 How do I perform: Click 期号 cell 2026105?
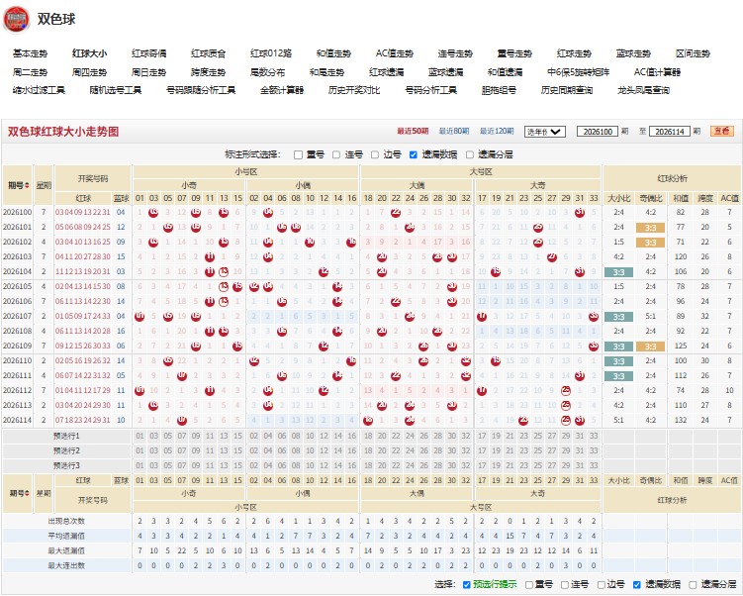coord(18,287)
